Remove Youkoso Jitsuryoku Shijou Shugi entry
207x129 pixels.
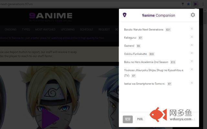pos(192,69)
